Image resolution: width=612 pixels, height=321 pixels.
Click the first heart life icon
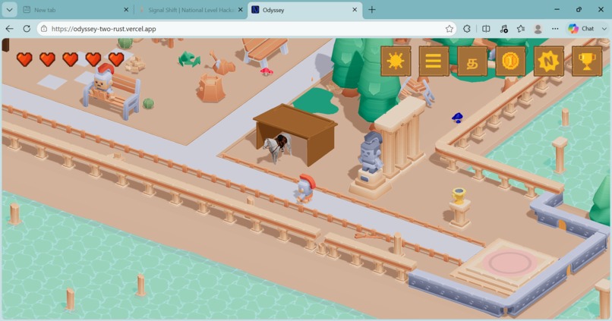coord(24,59)
